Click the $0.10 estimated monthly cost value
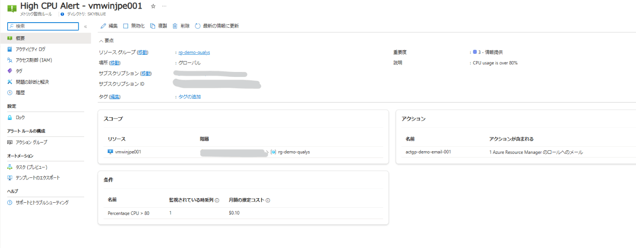The height and width of the screenshot is (248, 636). pos(234,213)
